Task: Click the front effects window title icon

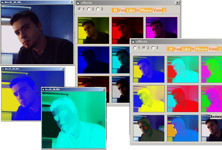Action: pos(133,42)
